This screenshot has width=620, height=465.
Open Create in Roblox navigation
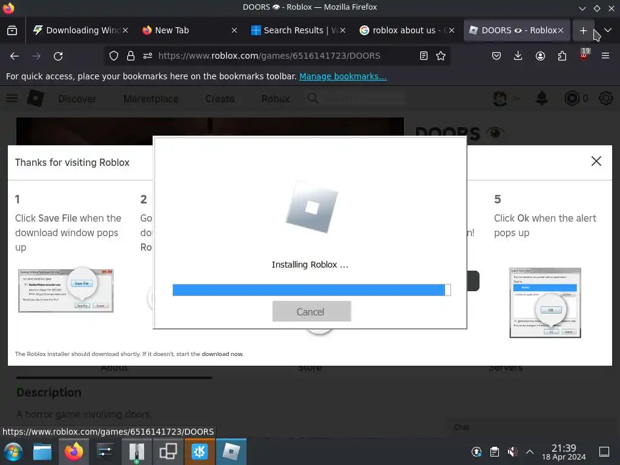point(220,99)
